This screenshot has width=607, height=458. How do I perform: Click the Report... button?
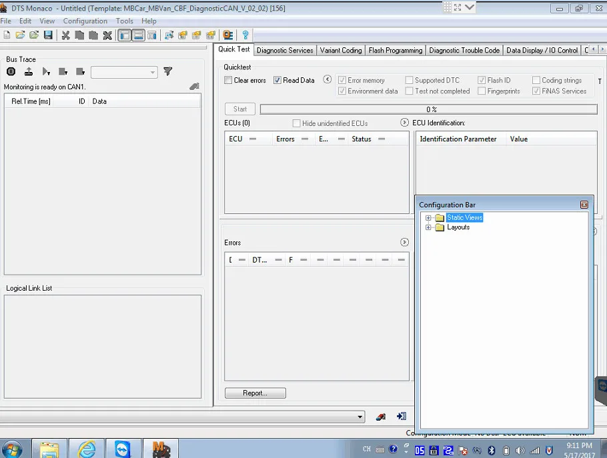[255, 393]
